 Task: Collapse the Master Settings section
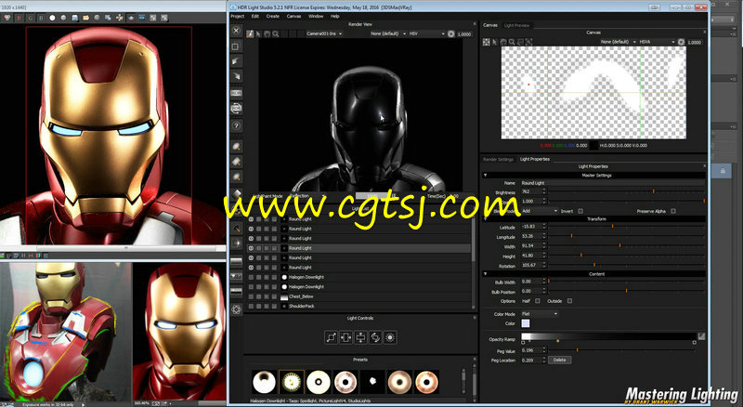coord(485,175)
